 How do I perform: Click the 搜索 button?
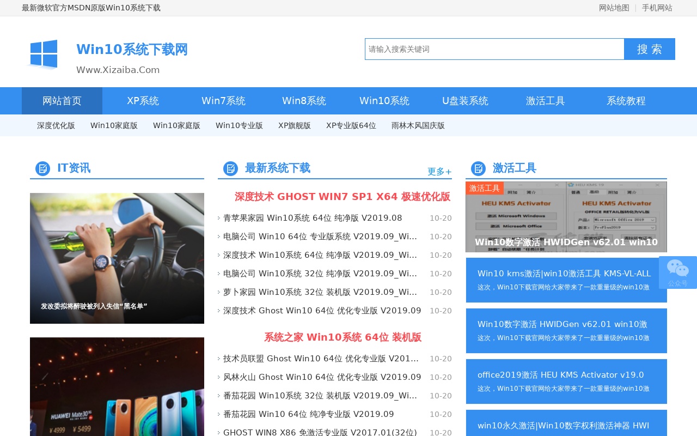click(x=650, y=49)
